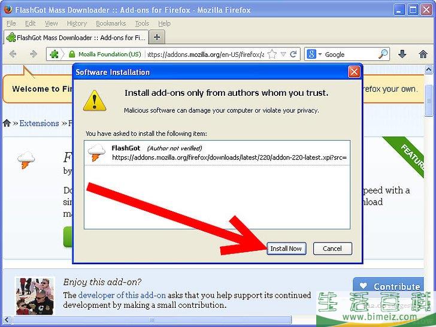This screenshot has height=327, width=436.
Task: Go to the Home page icon
Action: [x=423, y=54]
